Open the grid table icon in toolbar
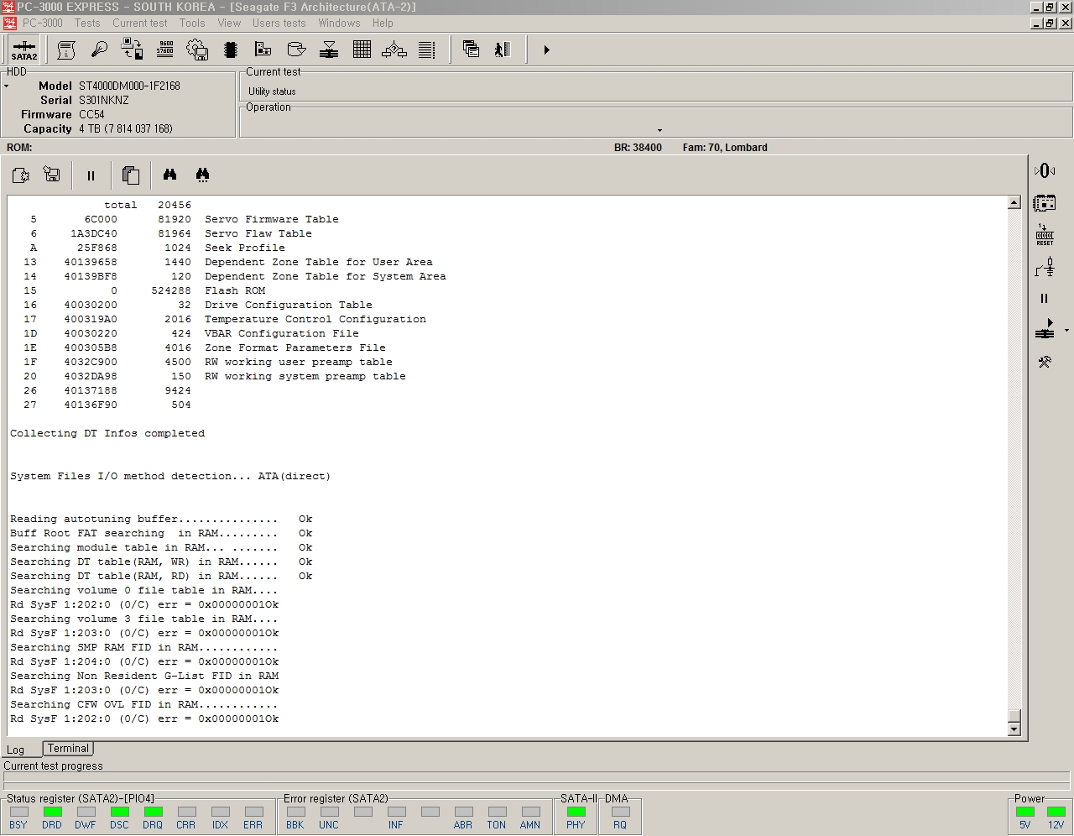This screenshot has height=836, width=1074. coord(362,50)
